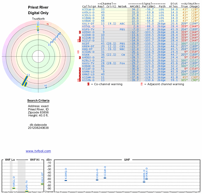Click the co-channel warning icon beside K40DJ-D
The width and height of the screenshot is (202, 194).
click(x=80, y=58)
